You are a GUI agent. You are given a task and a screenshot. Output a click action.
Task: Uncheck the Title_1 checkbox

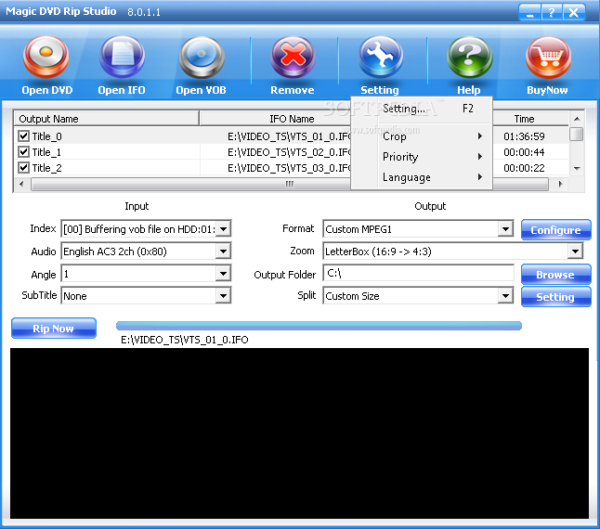tap(24, 152)
